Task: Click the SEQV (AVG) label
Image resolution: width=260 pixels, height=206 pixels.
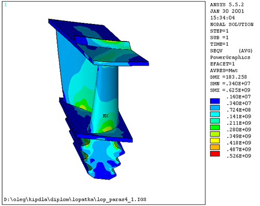Action: [x=231, y=51]
